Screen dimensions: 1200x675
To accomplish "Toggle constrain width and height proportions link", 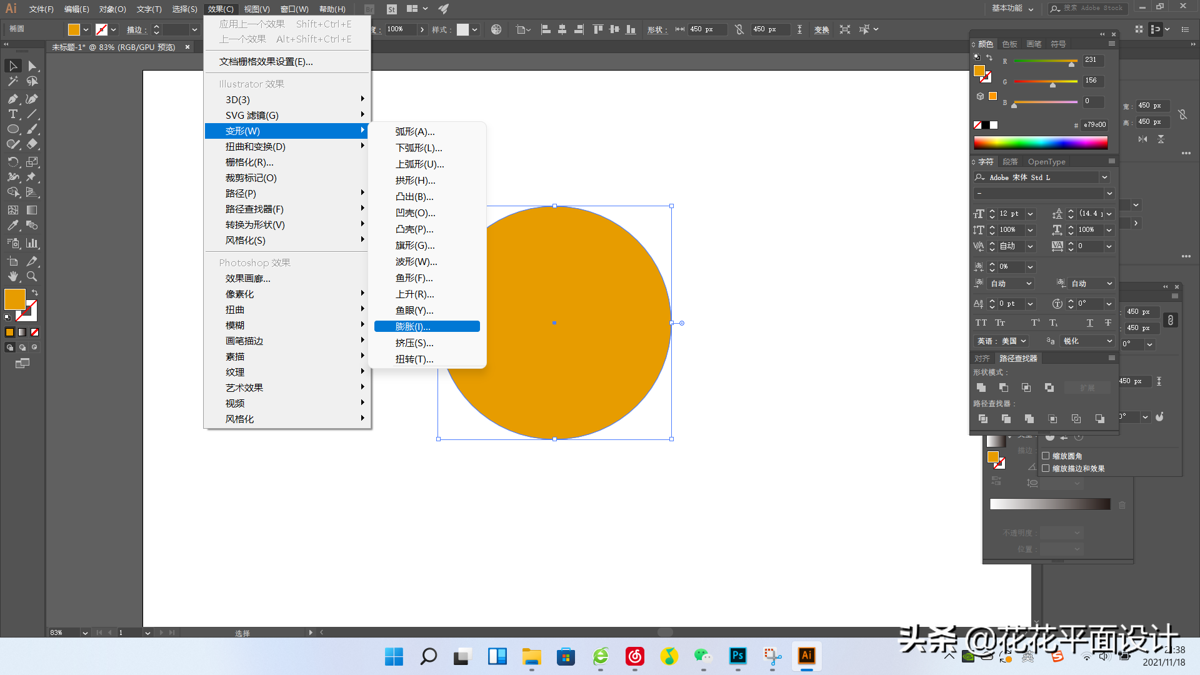I will click(x=739, y=29).
